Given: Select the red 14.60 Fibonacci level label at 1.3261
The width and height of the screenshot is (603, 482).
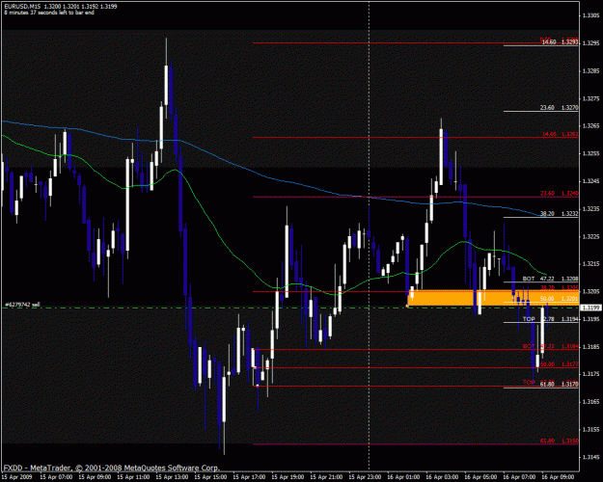Looking at the screenshot, I should tap(560, 134).
